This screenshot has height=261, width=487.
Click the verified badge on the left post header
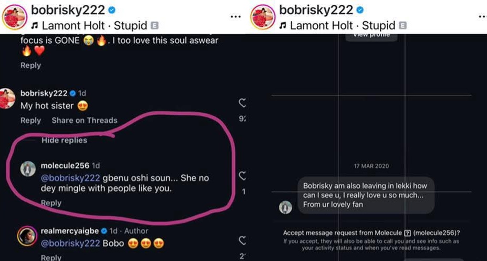tap(112, 10)
